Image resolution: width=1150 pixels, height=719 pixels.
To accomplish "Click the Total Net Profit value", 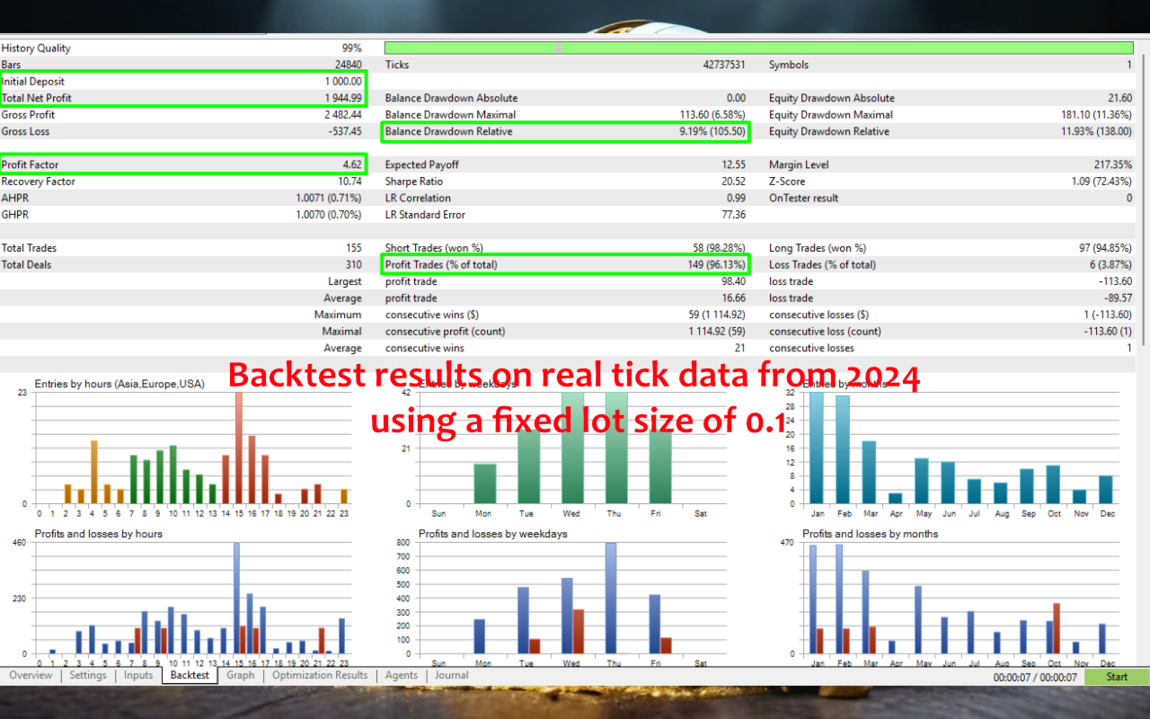I will pos(343,98).
